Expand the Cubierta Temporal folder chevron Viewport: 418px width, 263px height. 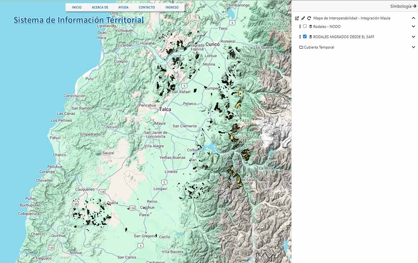click(x=413, y=47)
